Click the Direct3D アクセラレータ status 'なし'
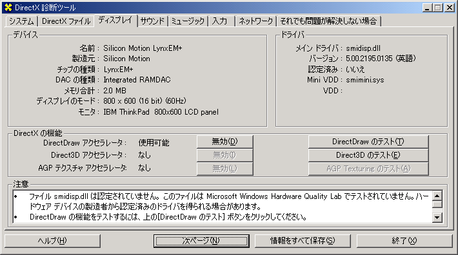The image size is (458, 255). pyautogui.click(x=144, y=155)
